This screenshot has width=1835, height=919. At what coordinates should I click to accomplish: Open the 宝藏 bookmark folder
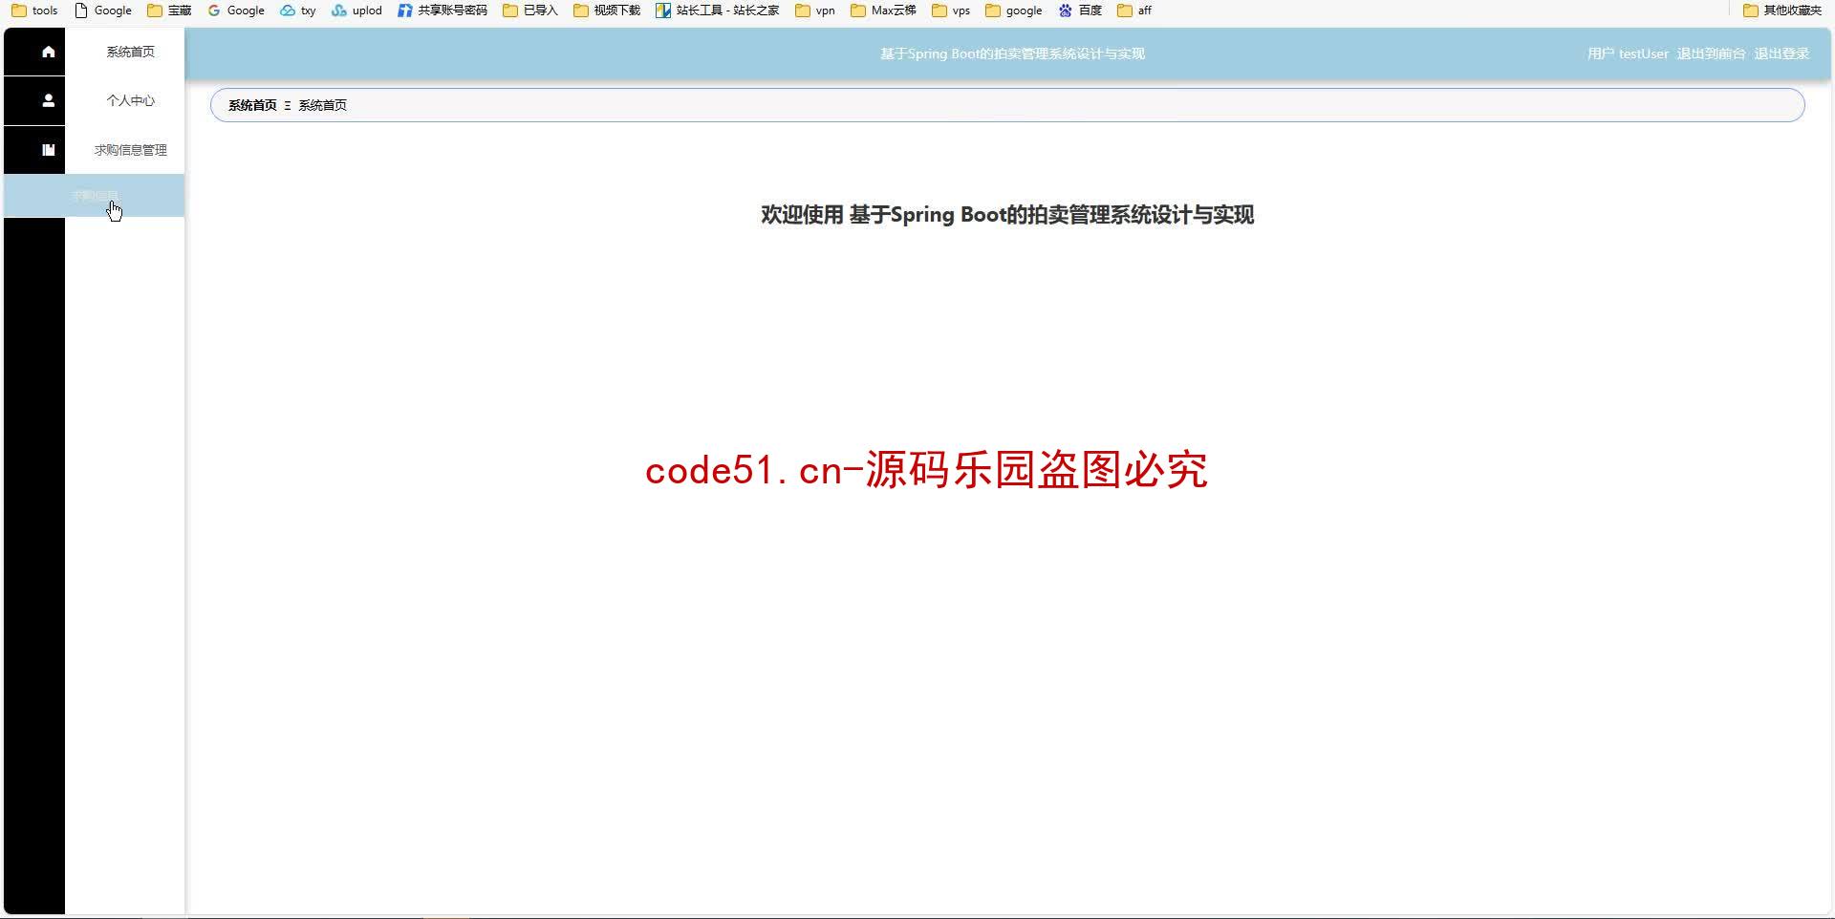169,11
